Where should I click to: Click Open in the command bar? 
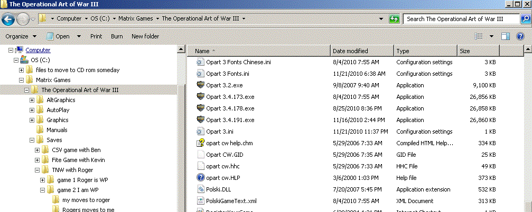pyautogui.click(x=58, y=36)
